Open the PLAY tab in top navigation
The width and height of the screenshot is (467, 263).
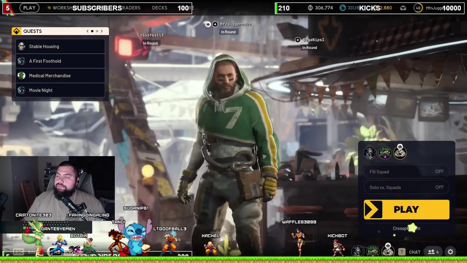[29, 8]
